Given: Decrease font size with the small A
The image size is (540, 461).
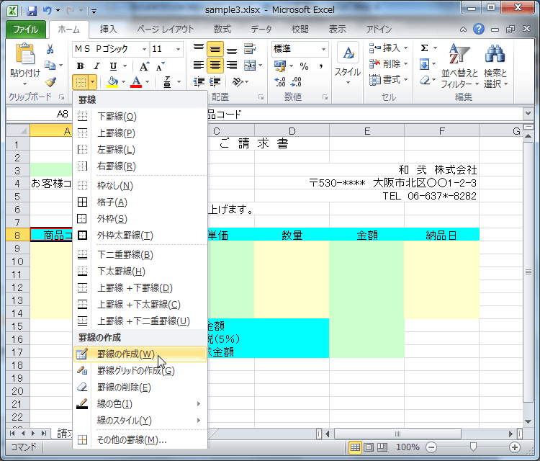Looking at the screenshot, I should (160, 66).
